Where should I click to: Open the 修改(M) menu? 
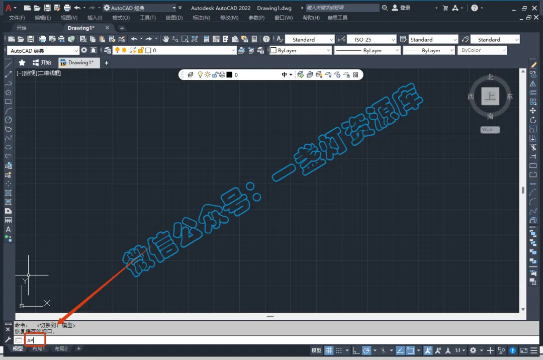[x=229, y=18]
